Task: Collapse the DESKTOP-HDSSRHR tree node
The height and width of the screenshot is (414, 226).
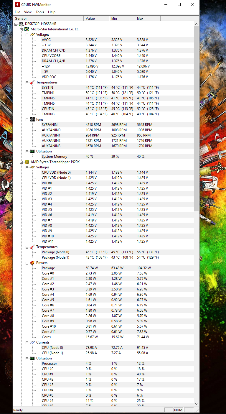Action: coord(16,24)
